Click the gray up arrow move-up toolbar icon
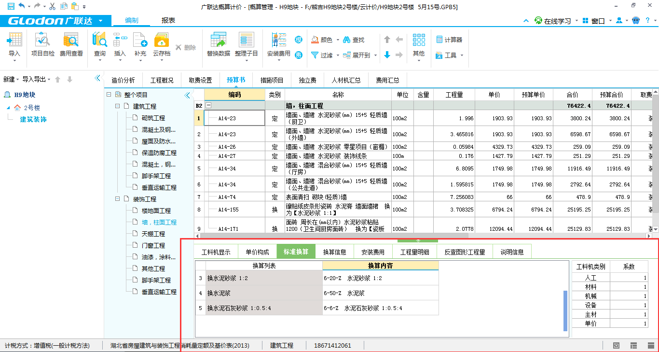This screenshot has height=352, width=659. click(387, 40)
